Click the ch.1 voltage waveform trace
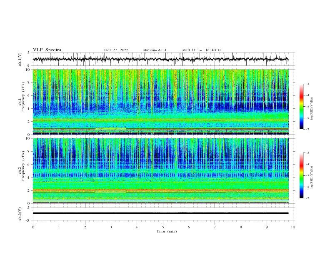The width and height of the screenshot is (330, 255). [x=160, y=59]
